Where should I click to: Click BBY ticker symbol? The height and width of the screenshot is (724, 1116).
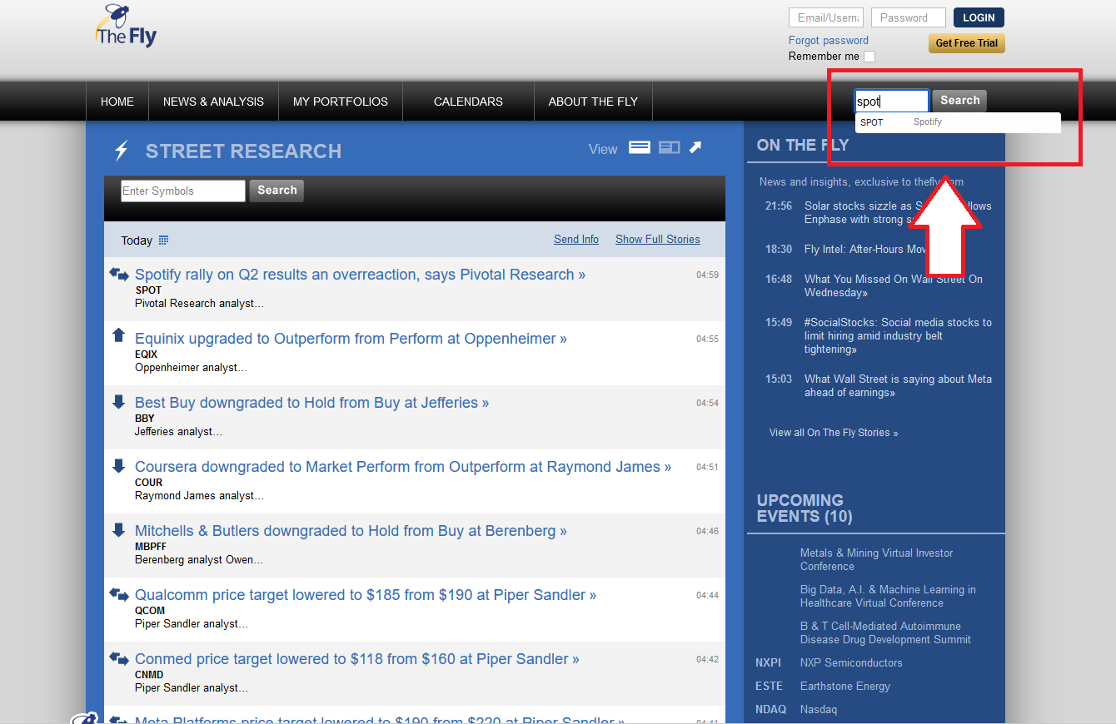(x=145, y=419)
